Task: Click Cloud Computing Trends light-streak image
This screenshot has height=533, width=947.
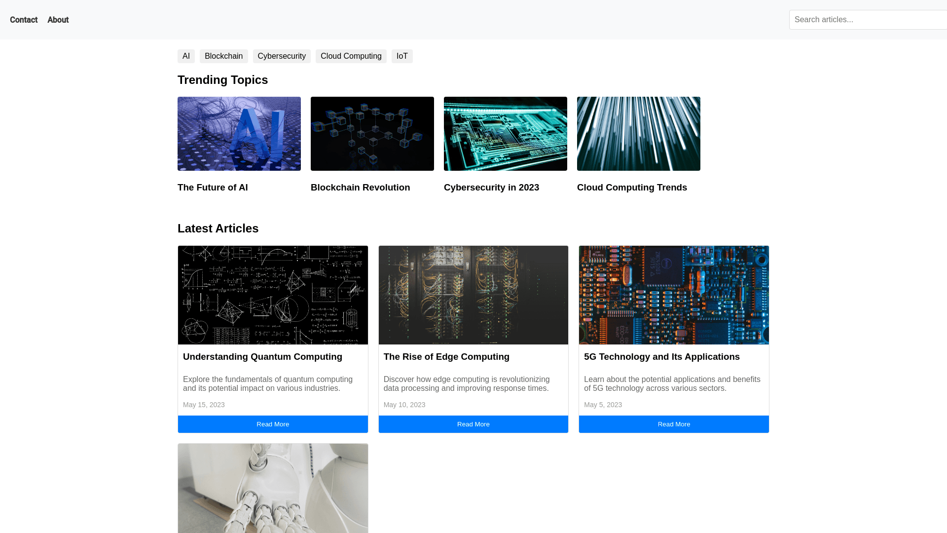Action: click(x=639, y=134)
